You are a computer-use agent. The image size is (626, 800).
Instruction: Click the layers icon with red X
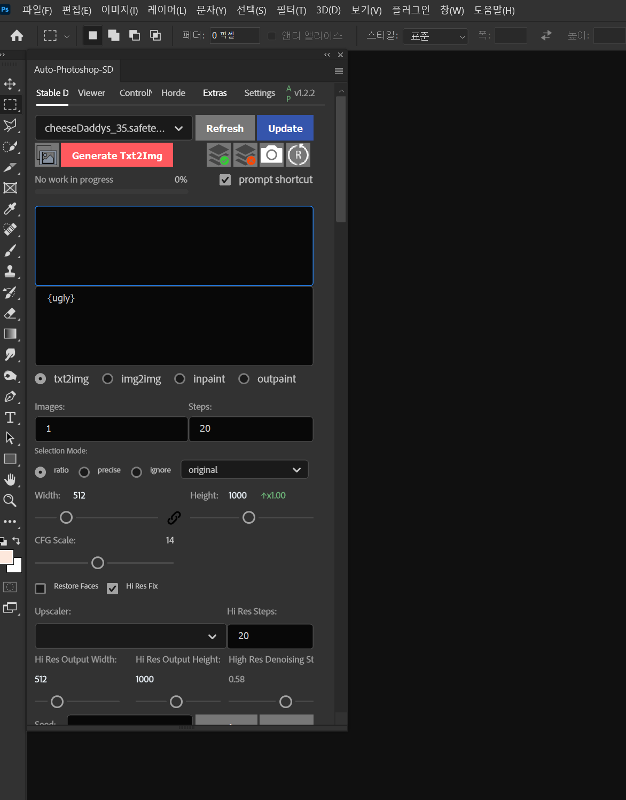[245, 155]
